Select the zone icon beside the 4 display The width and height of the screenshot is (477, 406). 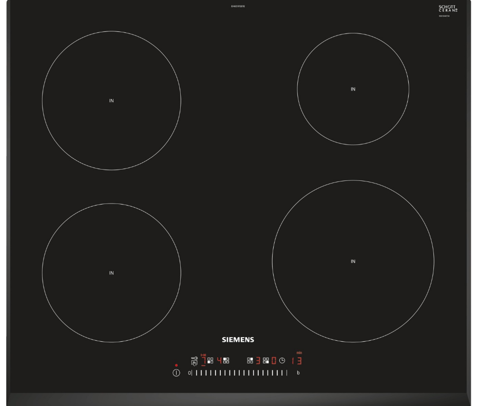tap(226, 360)
